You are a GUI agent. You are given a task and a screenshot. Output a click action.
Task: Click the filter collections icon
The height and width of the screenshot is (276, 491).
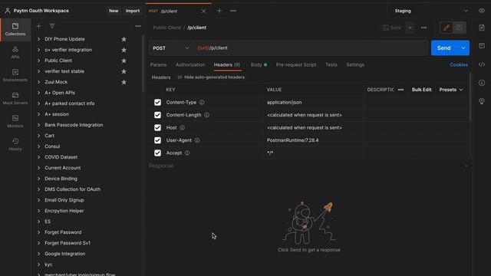click(52, 26)
